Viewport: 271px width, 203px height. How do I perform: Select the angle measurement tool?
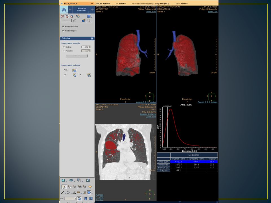74,193
